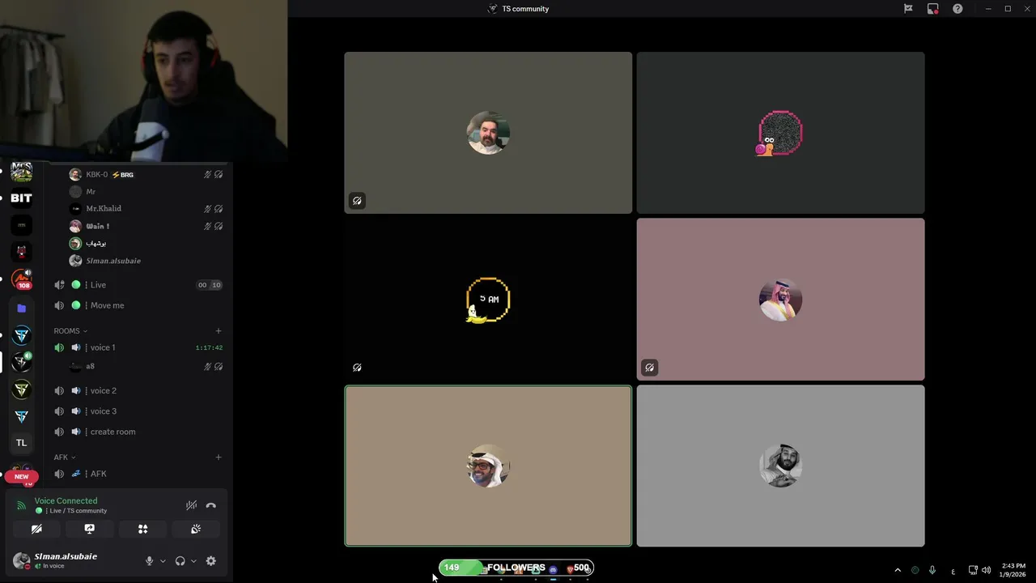Viewport: 1036px width, 583px height.
Task: Click the followers goal progress bar
Action: (516, 568)
